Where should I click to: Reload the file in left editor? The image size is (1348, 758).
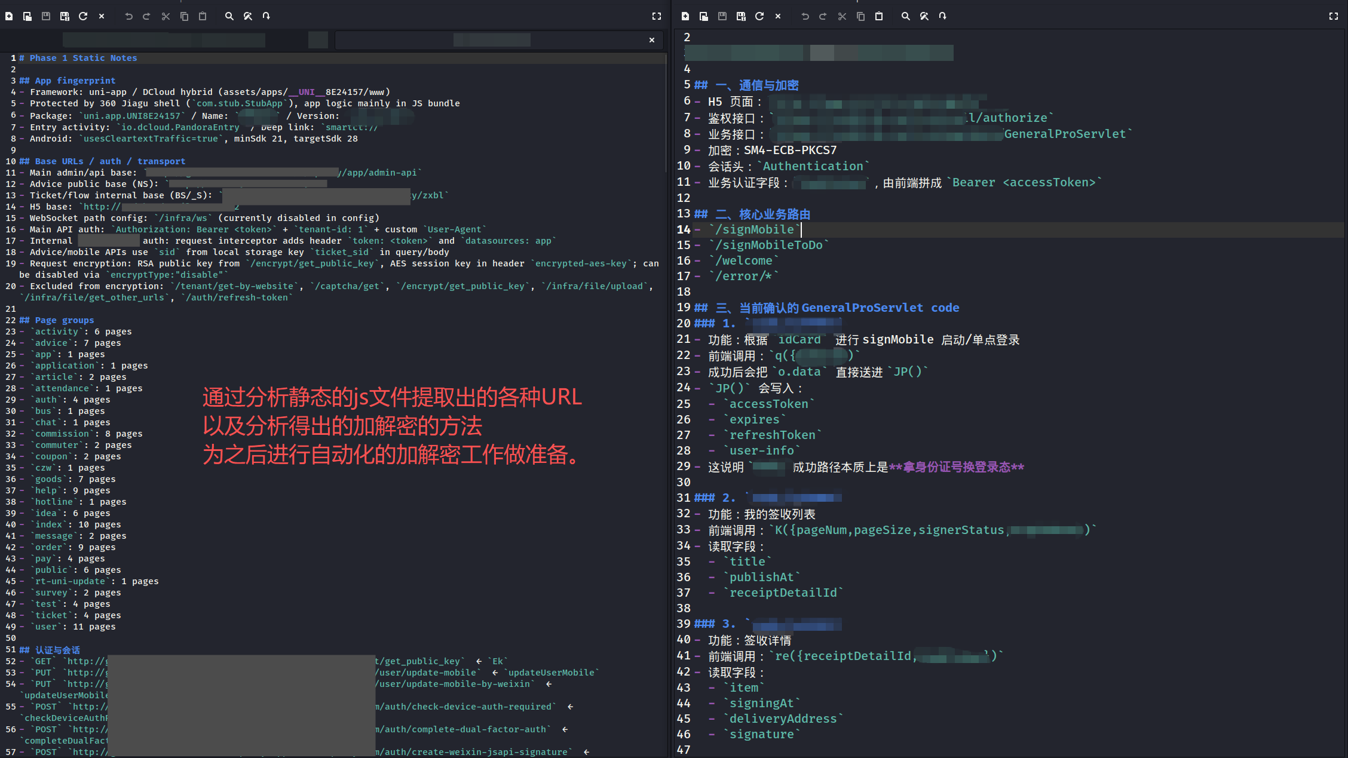pos(83,16)
